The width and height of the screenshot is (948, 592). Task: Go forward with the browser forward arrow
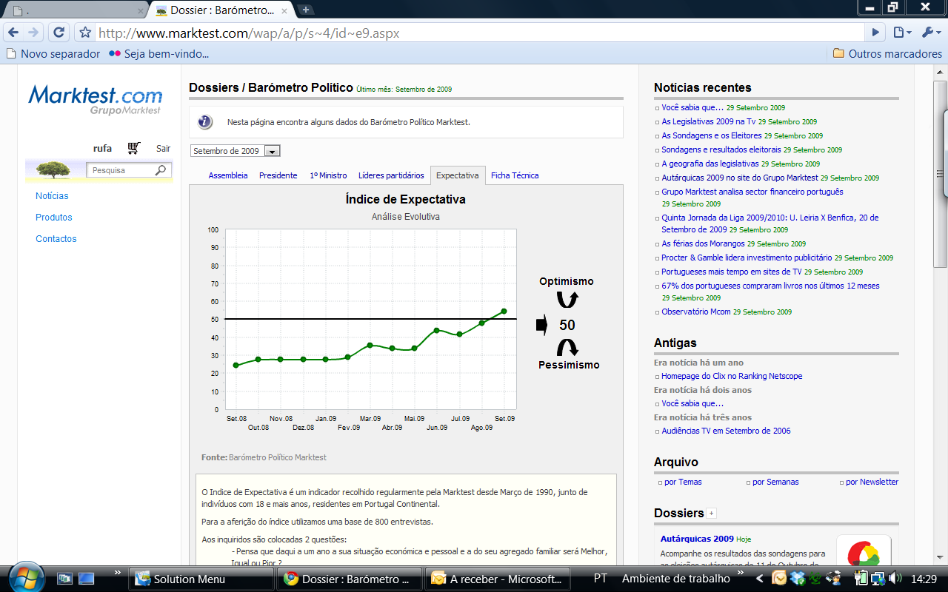(33, 33)
